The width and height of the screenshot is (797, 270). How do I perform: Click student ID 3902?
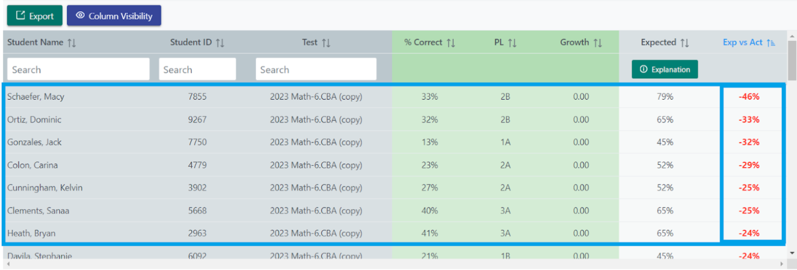[x=197, y=188]
